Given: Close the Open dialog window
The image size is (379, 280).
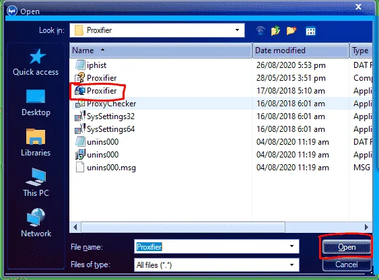Looking at the screenshot, I should pyautogui.click(x=358, y=7).
